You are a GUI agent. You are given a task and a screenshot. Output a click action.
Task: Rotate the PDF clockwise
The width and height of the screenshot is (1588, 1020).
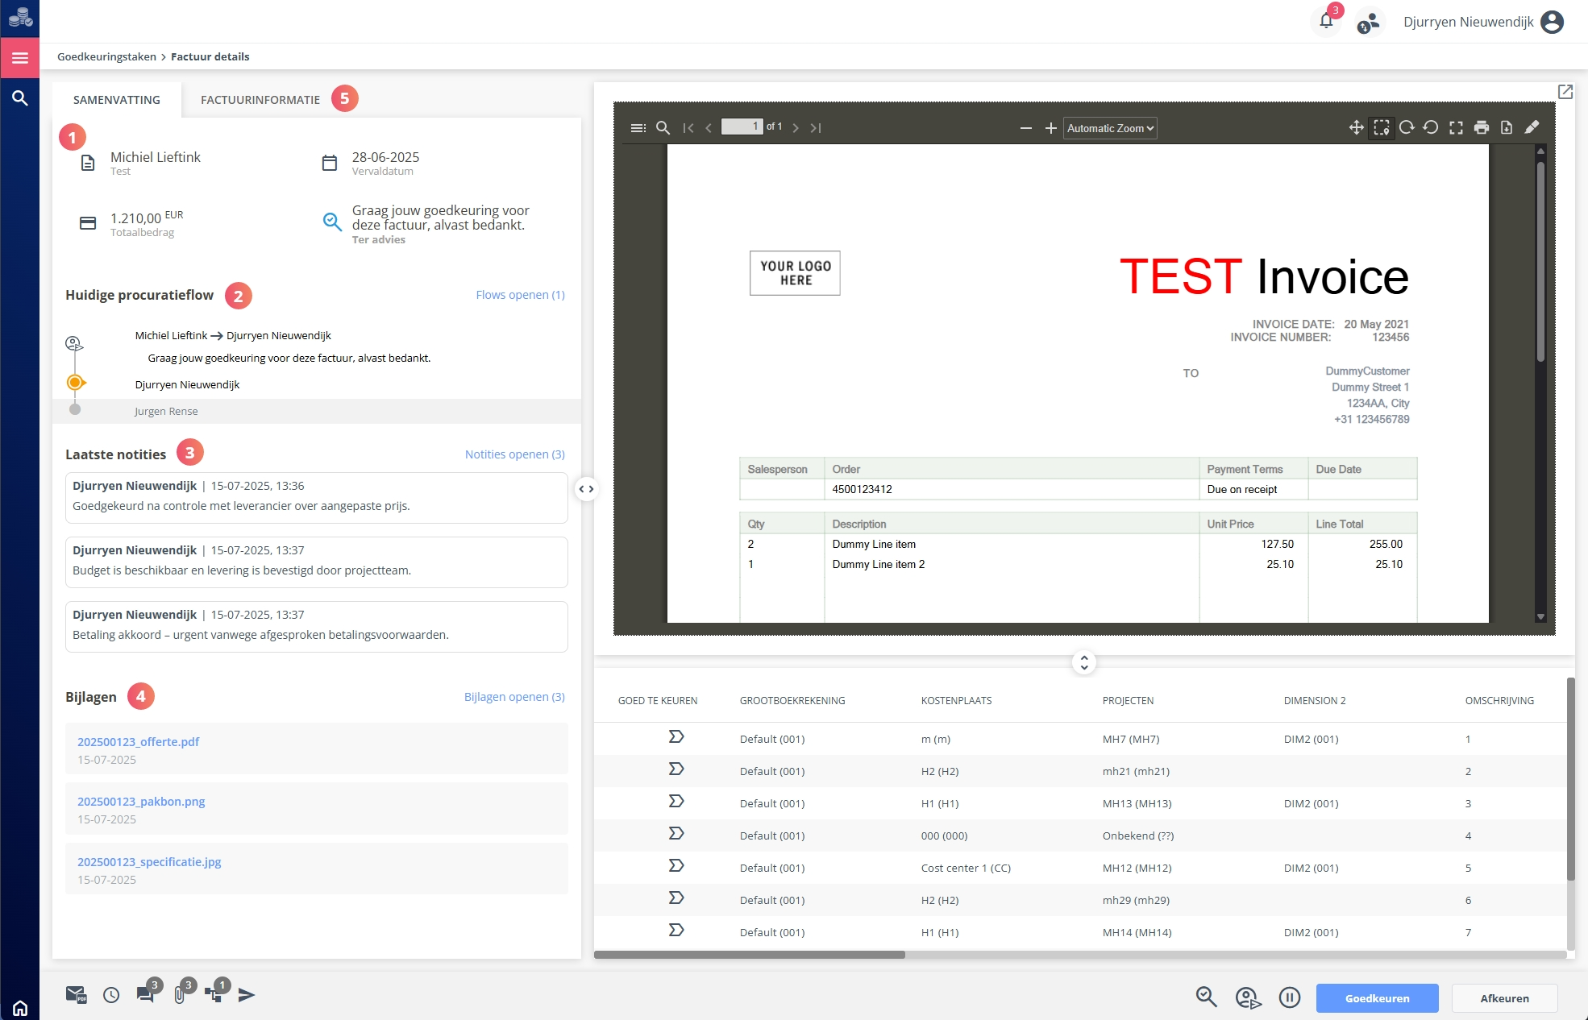point(1407,127)
